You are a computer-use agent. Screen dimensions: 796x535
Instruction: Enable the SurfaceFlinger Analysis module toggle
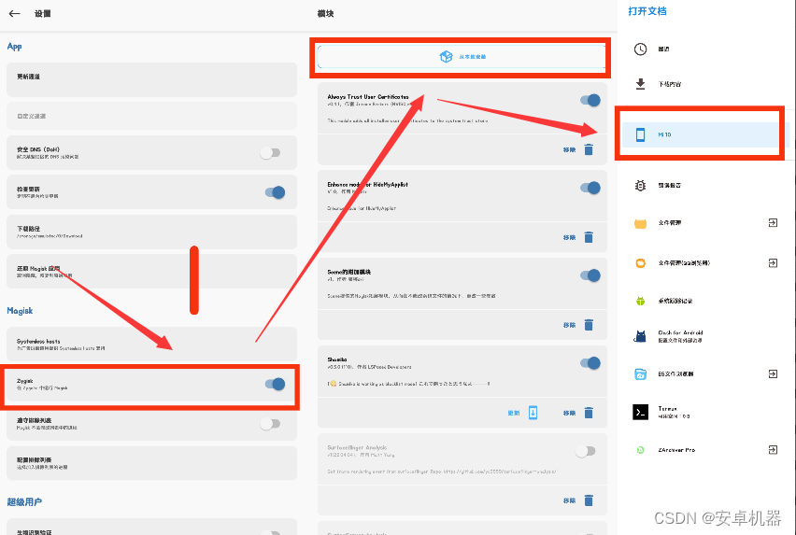[x=586, y=451]
